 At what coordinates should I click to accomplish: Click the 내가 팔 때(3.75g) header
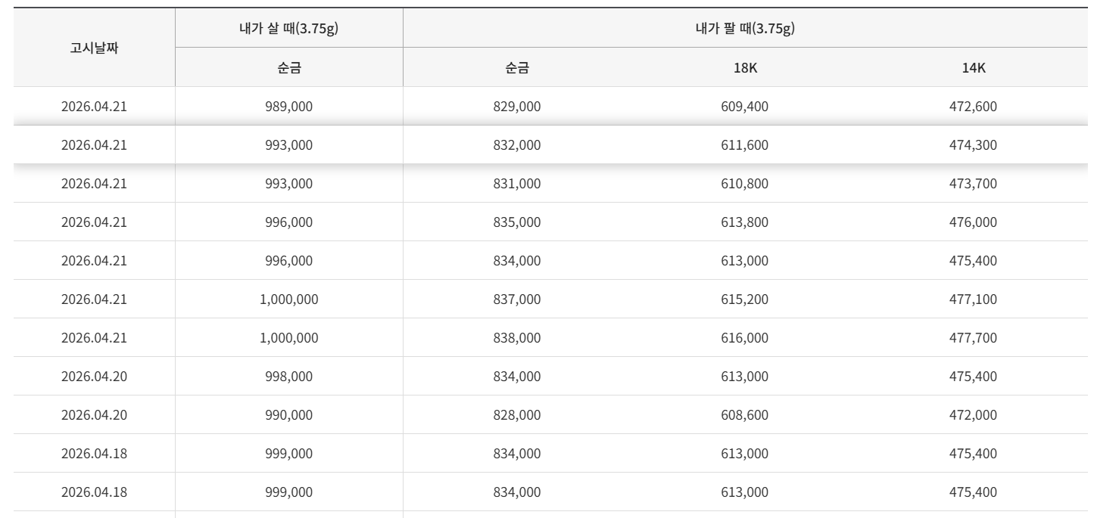coord(745,28)
